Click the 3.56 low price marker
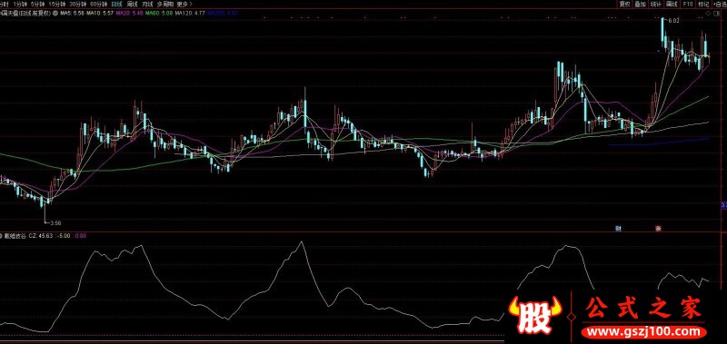Viewport: 727px width, 344px height. pyautogui.click(x=55, y=223)
